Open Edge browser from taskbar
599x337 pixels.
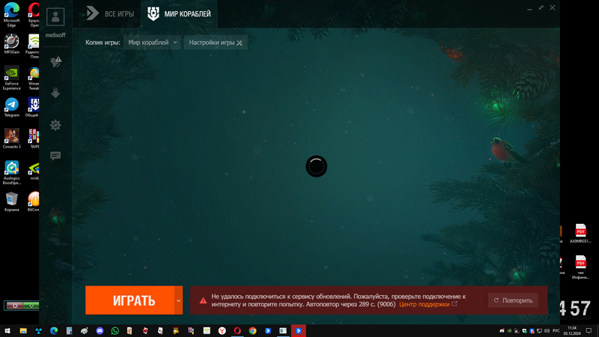[x=54, y=331]
